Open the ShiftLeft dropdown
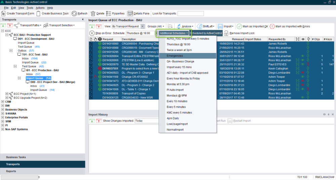The height and width of the screenshot is (180, 336). [x=206, y=26]
